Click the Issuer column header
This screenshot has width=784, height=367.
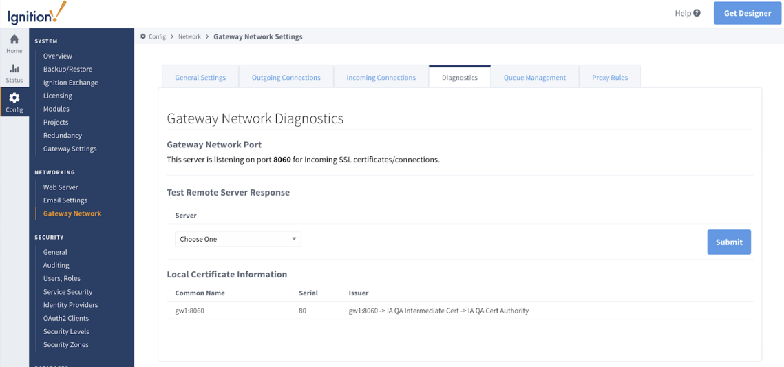[359, 293]
